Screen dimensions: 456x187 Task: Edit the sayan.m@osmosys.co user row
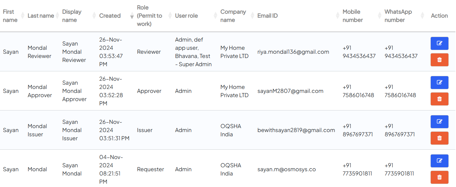pyautogui.click(x=439, y=161)
